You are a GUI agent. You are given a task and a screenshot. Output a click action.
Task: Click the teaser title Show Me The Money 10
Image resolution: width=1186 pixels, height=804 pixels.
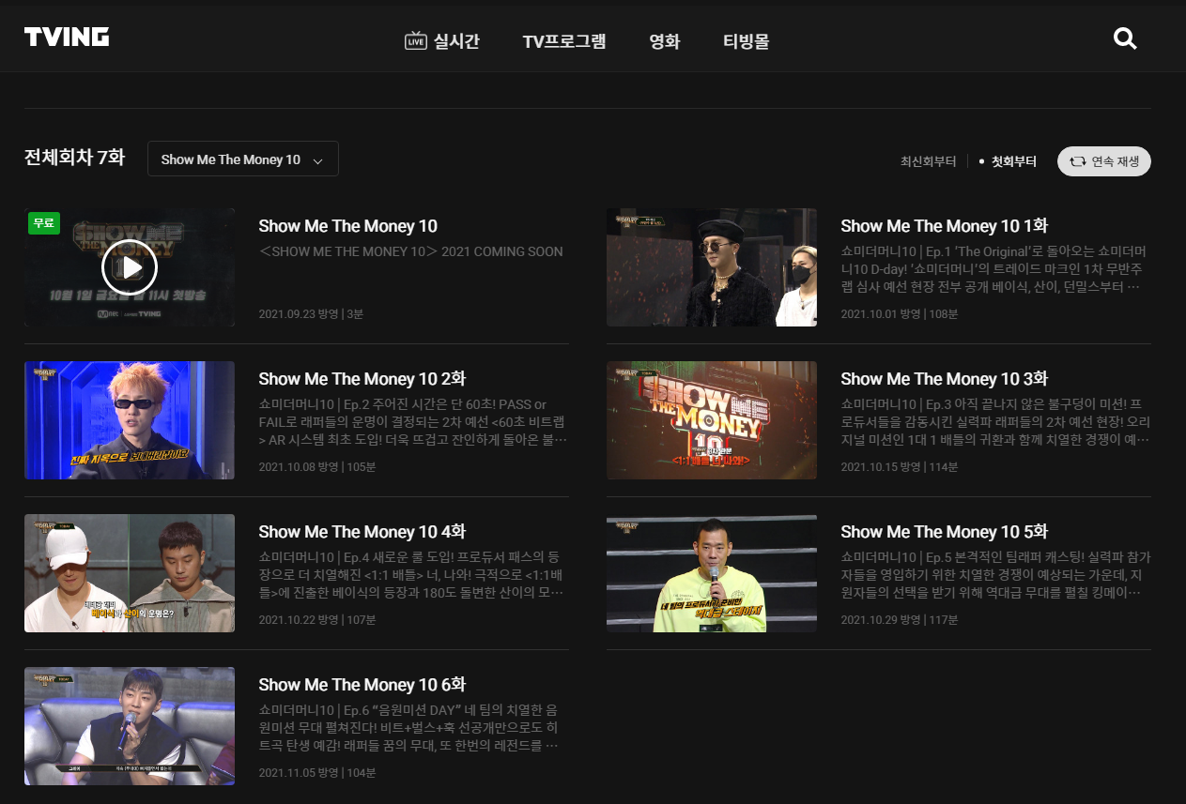point(348,226)
